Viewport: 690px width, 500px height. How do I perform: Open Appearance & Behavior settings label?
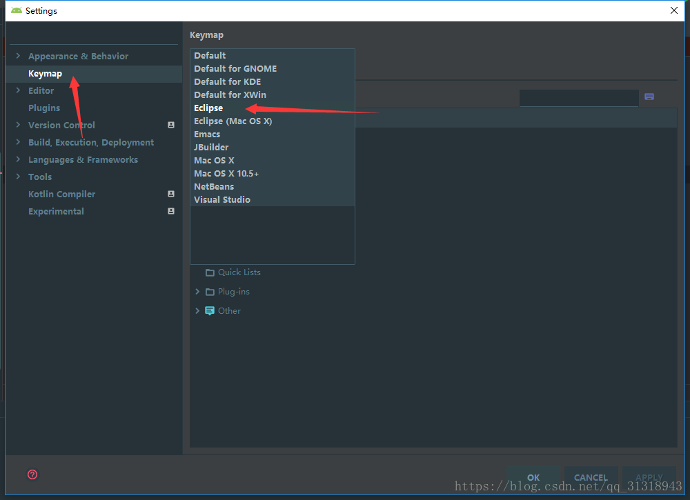pyautogui.click(x=79, y=57)
